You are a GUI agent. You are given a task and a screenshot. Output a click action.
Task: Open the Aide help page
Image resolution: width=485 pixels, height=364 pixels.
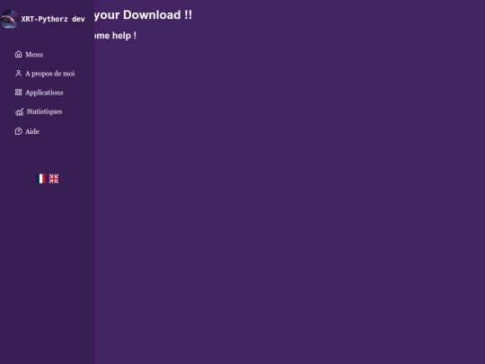click(32, 131)
